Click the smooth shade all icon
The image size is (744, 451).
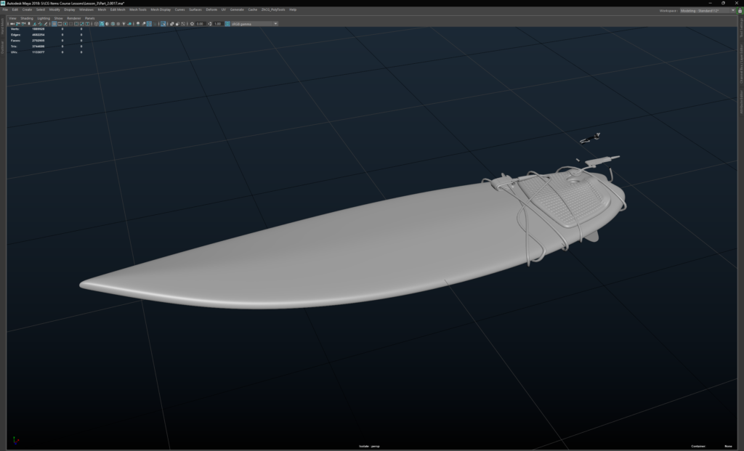point(102,24)
